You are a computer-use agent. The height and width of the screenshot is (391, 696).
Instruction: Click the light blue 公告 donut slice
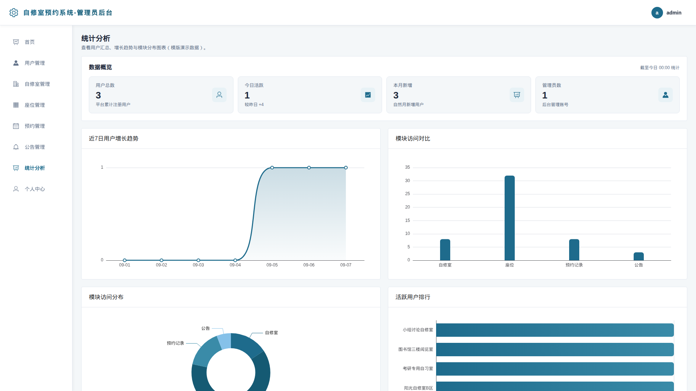pyautogui.click(x=224, y=341)
